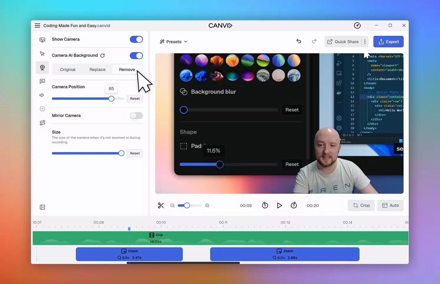The image size is (440, 284).
Task: Click the undo arrow icon
Action: 299,42
